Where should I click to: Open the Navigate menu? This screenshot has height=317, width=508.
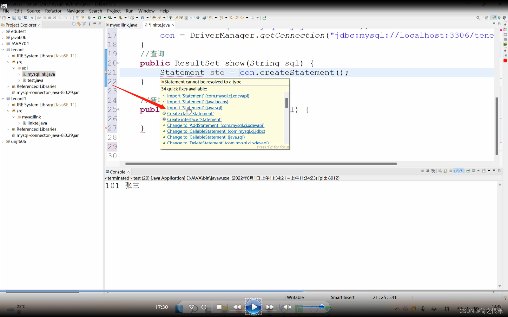click(76, 11)
